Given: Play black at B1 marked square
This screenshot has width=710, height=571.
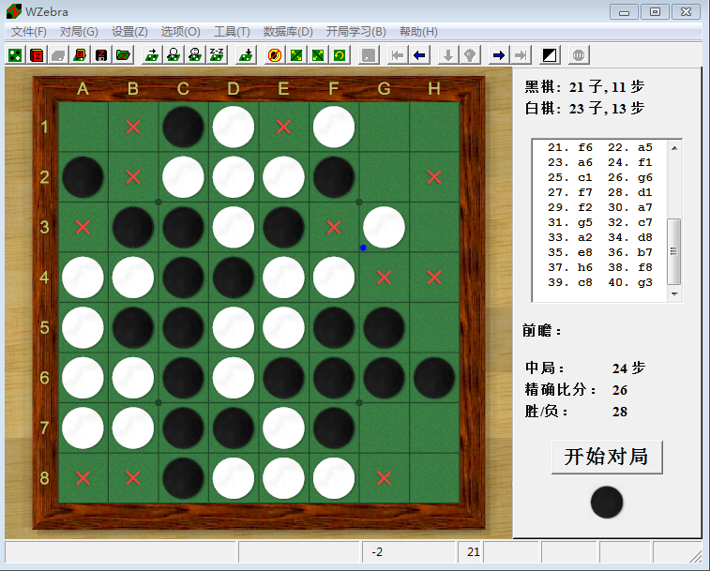Looking at the screenshot, I should click(133, 128).
